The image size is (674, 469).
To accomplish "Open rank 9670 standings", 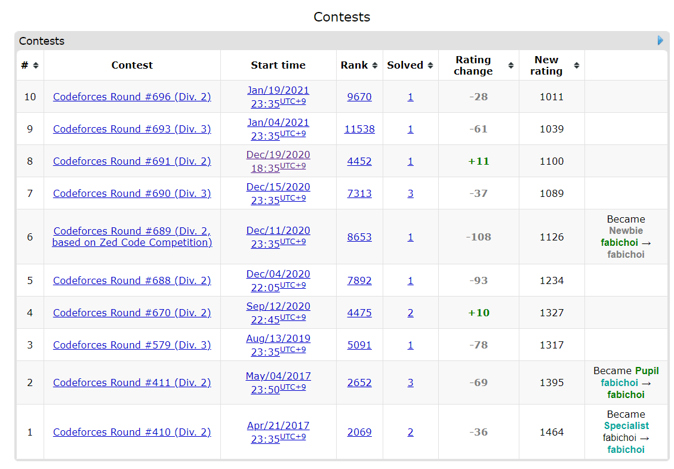I will [x=359, y=97].
